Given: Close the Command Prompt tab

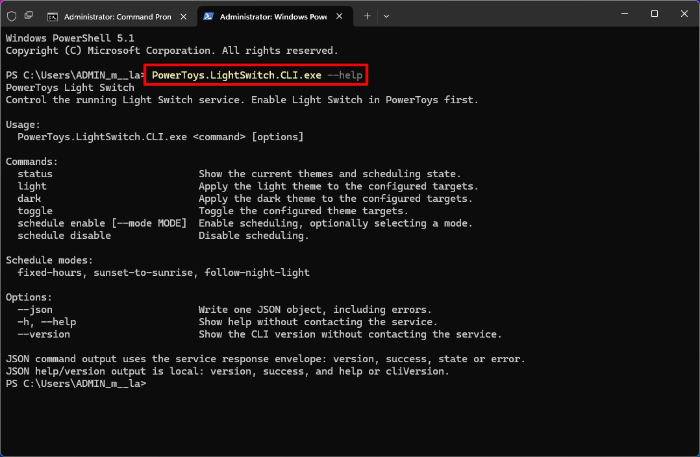Looking at the screenshot, I should pos(184,16).
